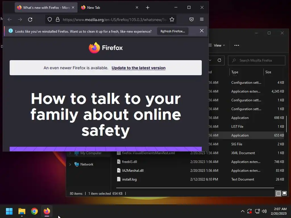This screenshot has height=218, width=291.
Task: Switch to What's new with Firefox tab
Action: (x=46, y=8)
